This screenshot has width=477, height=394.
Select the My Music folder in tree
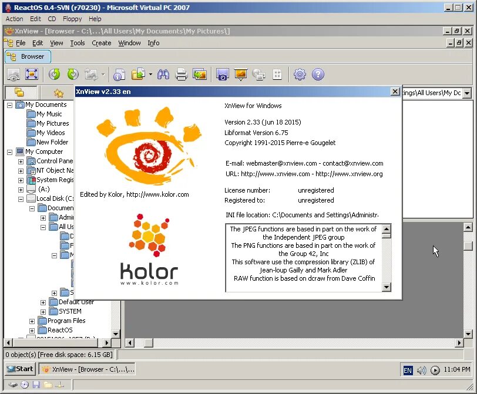[49, 114]
